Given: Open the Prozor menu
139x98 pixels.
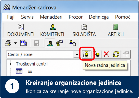Looking at the screenshot, I should (76, 17).
